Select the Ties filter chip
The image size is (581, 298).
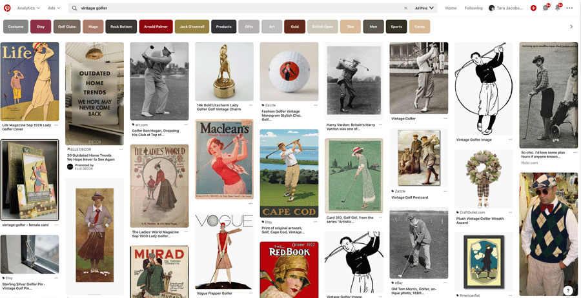tap(351, 26)
